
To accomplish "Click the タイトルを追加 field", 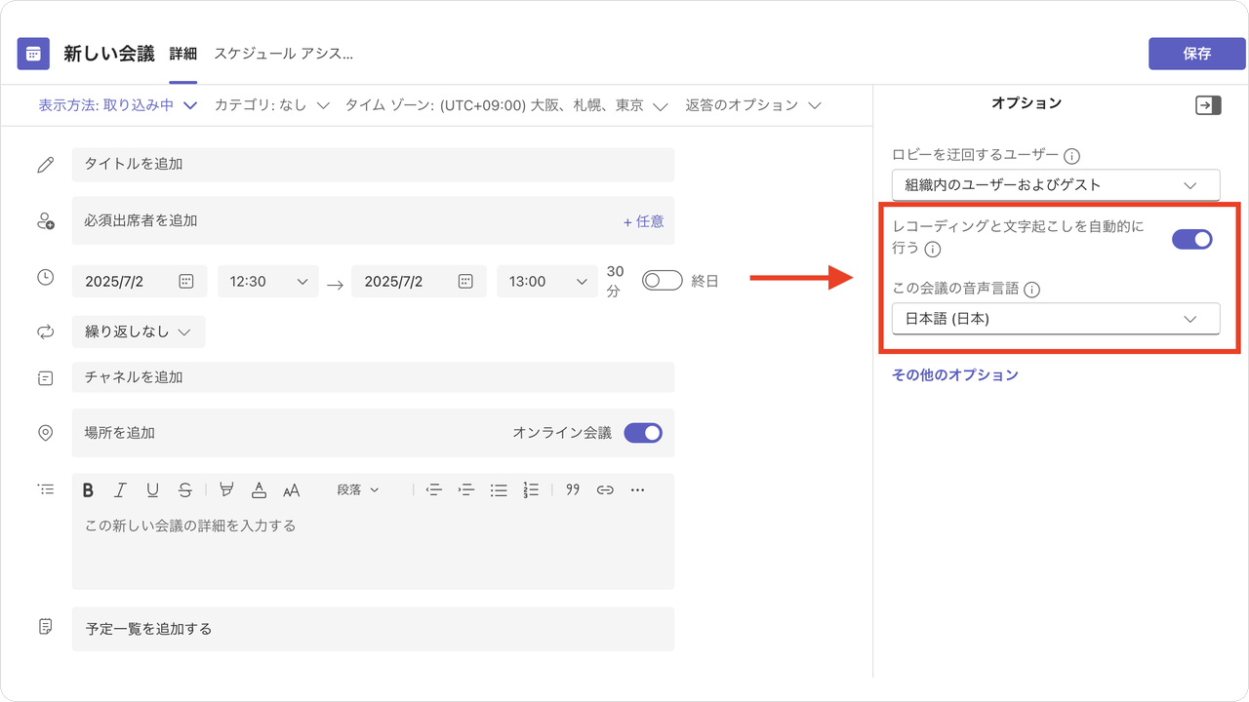I will (373, 165).
